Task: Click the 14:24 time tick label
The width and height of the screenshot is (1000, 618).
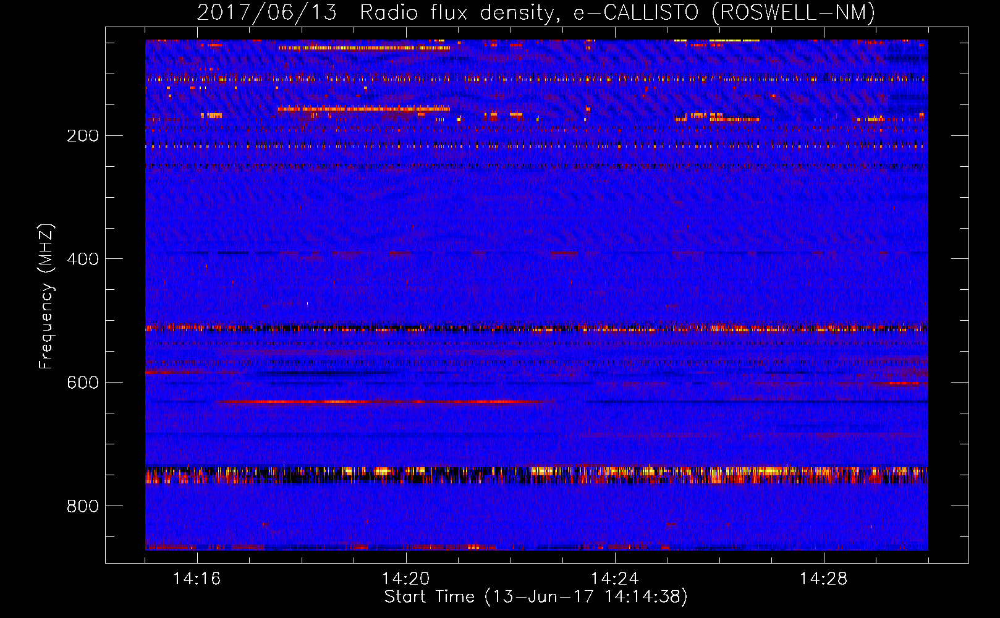Action: click(x=615, y=579)
